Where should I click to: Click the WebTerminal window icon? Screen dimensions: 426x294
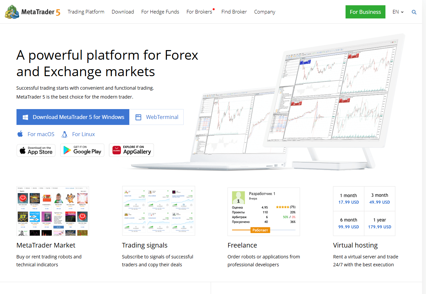tap(138, 117)
